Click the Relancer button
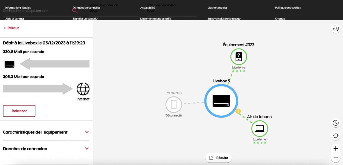Screen dimensions: 343x165 pyautogui.click(x=19, y=111)
